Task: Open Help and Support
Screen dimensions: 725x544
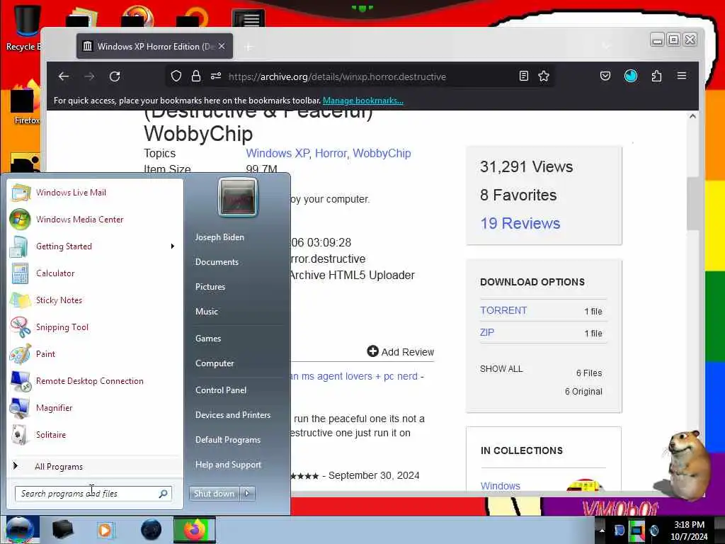Action: point(228,465)
